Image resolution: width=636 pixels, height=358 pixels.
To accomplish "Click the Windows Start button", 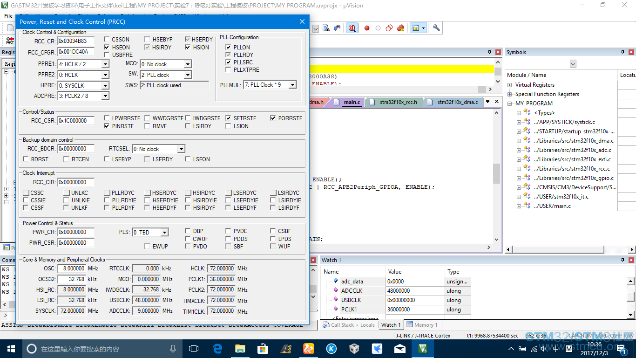I will pyautogui.click(x=11, y=348).
